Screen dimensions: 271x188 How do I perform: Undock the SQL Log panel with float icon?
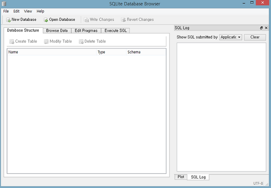coord(261,28)
